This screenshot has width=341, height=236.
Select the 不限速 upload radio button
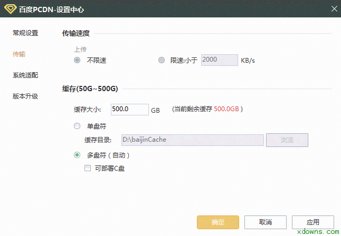(77, 60)
